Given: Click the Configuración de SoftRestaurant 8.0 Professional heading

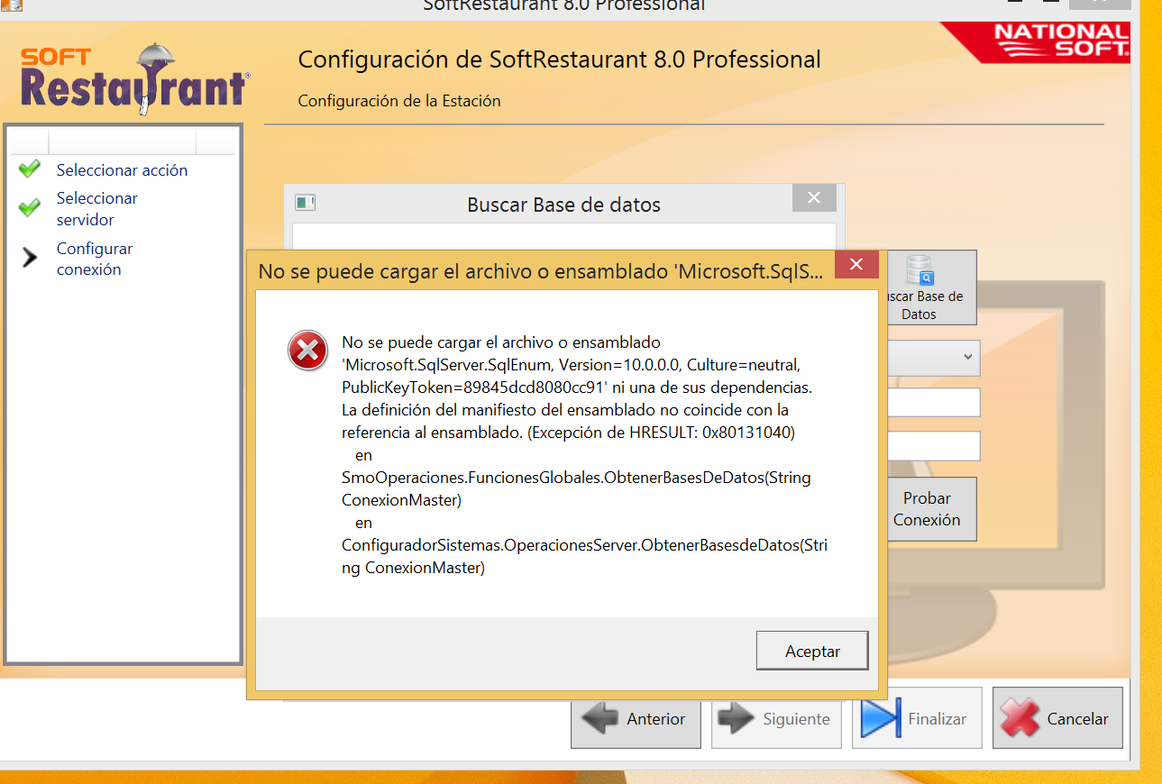Looking at the screenshot, I should [x=559, y=59].
